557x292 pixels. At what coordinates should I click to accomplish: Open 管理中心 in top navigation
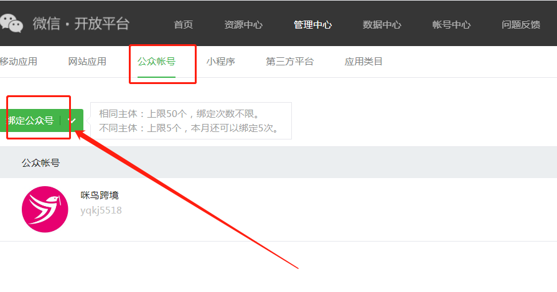coord(312,24)
